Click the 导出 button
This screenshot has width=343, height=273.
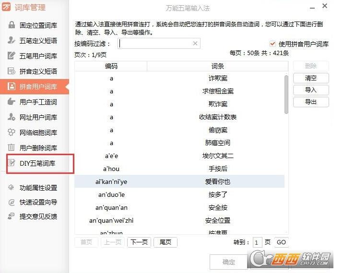coord(311,102)
